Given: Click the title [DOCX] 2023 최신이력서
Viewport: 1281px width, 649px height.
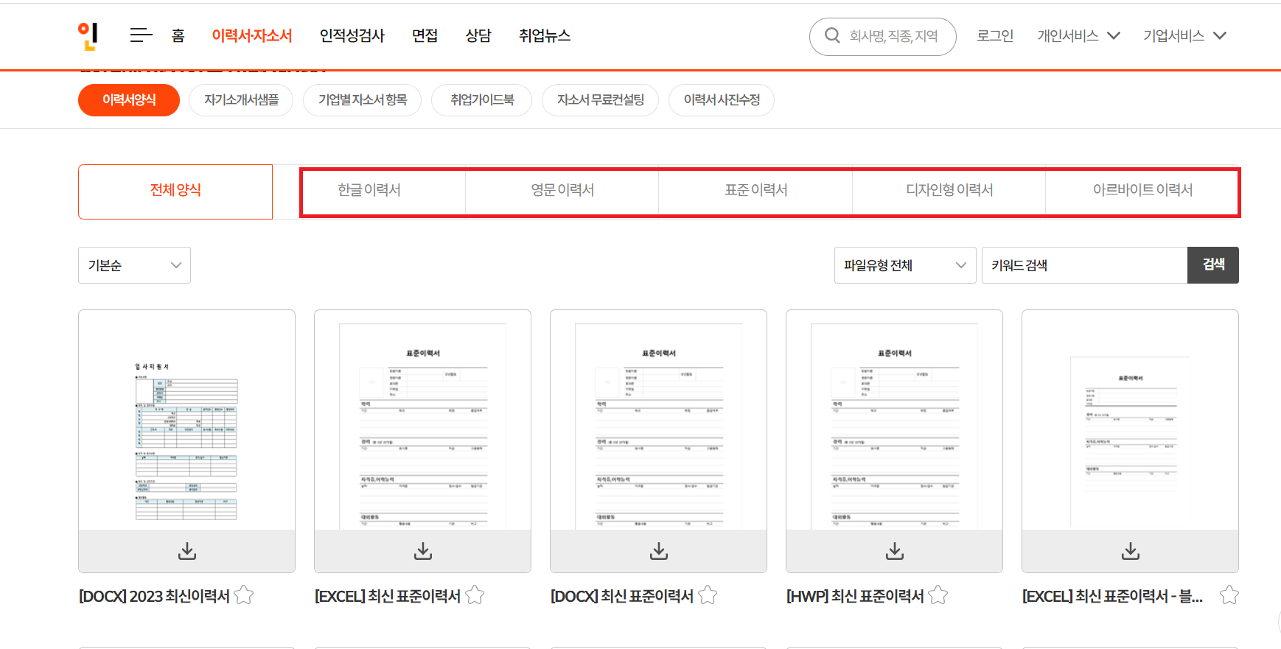Looking at the screenshot, I should click(154, 596).
